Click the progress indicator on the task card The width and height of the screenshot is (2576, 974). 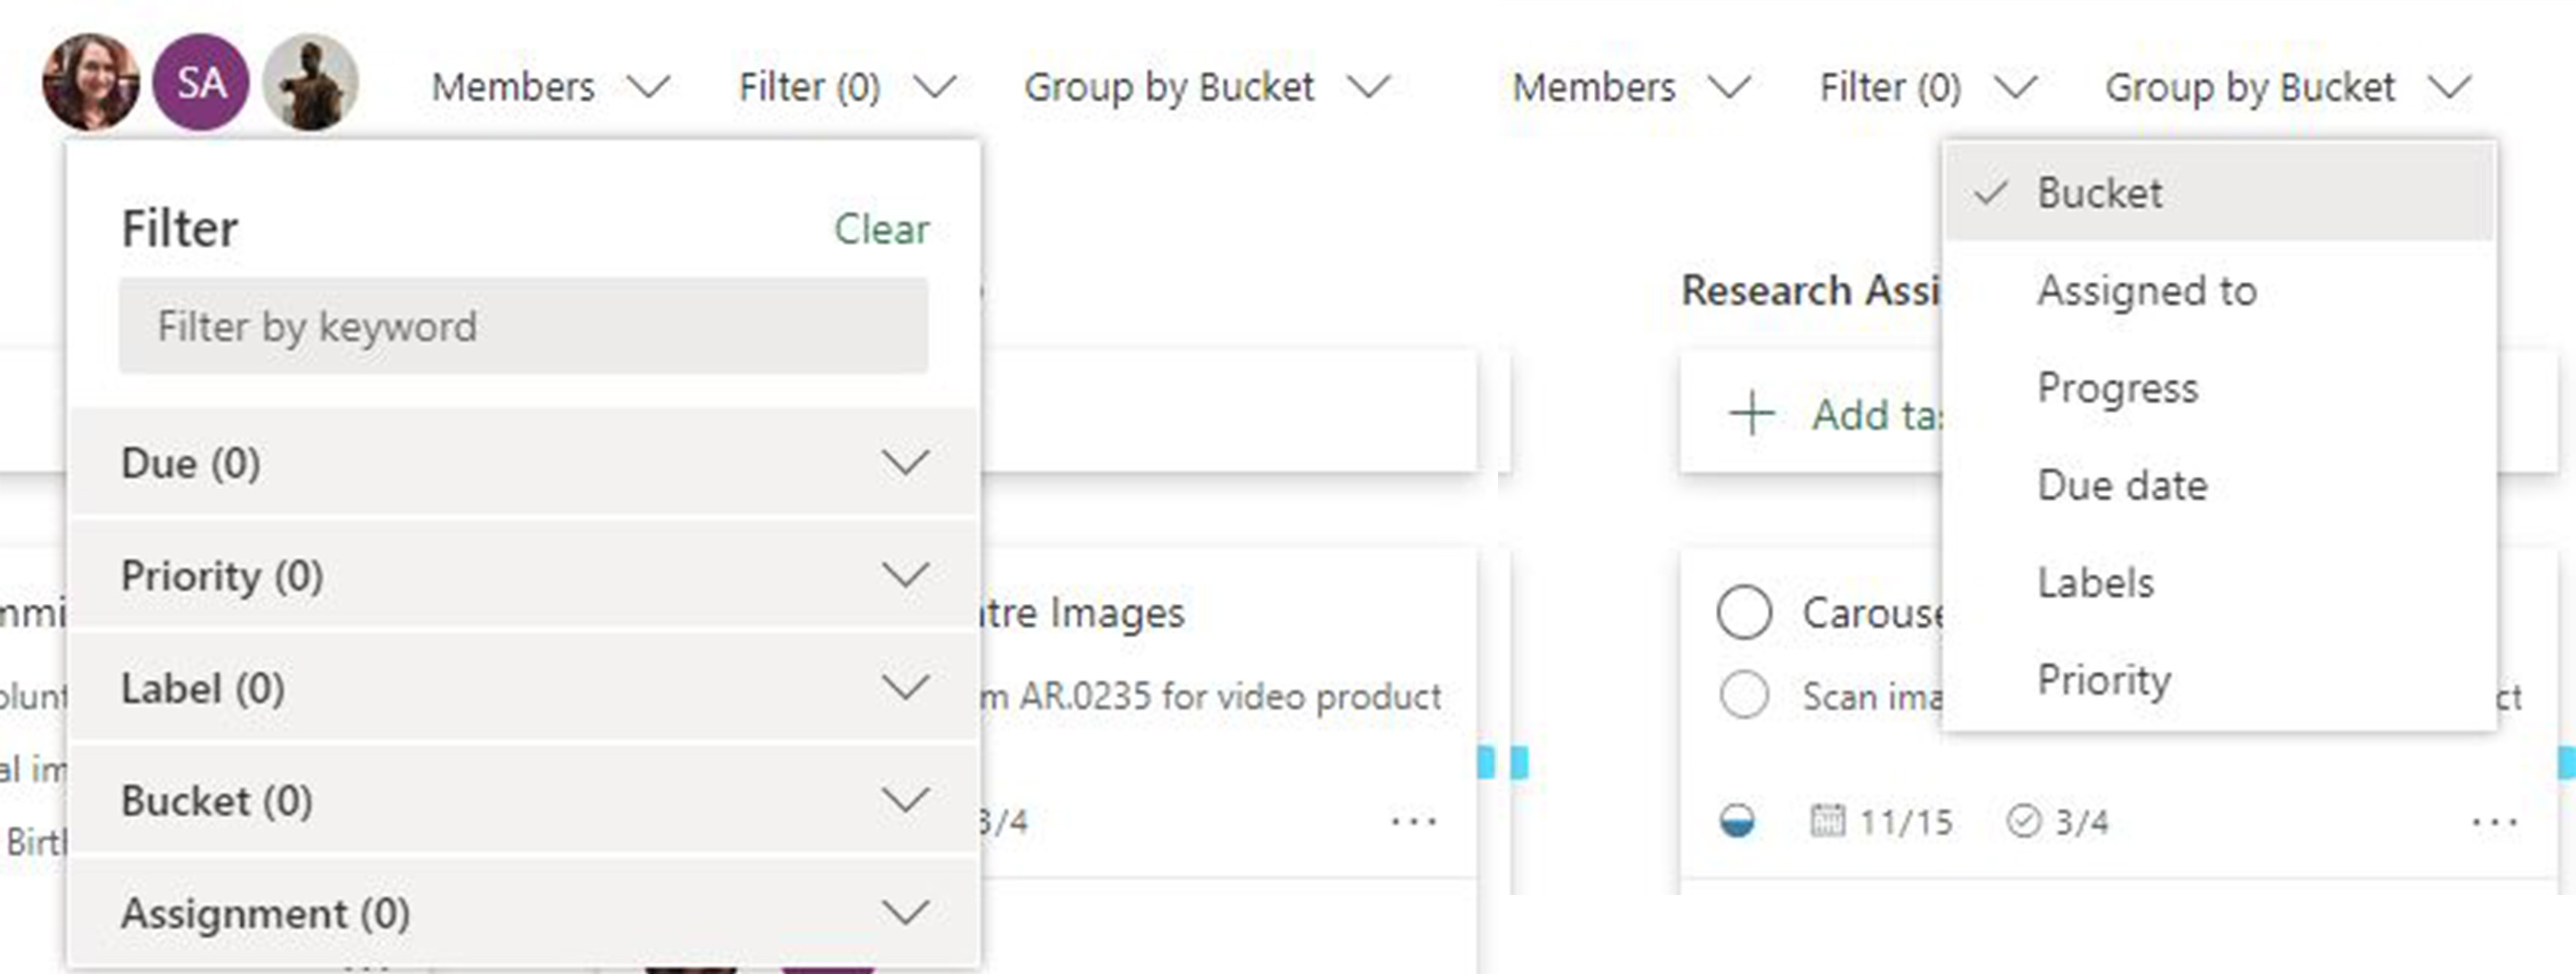click(1740, 821)
